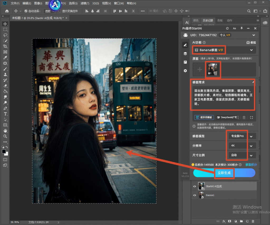Select the Spot Healing Brush tool
This screenshot has width=270, height=225.
pos(5,63)
